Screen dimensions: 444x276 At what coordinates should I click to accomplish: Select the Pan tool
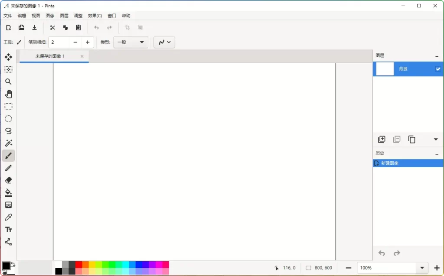click(8, 94)
